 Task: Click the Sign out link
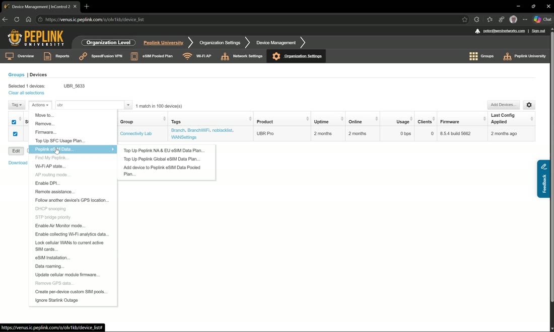538,31
